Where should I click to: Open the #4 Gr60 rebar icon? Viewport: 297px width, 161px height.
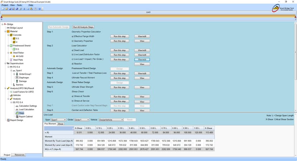tap(14, 56)
